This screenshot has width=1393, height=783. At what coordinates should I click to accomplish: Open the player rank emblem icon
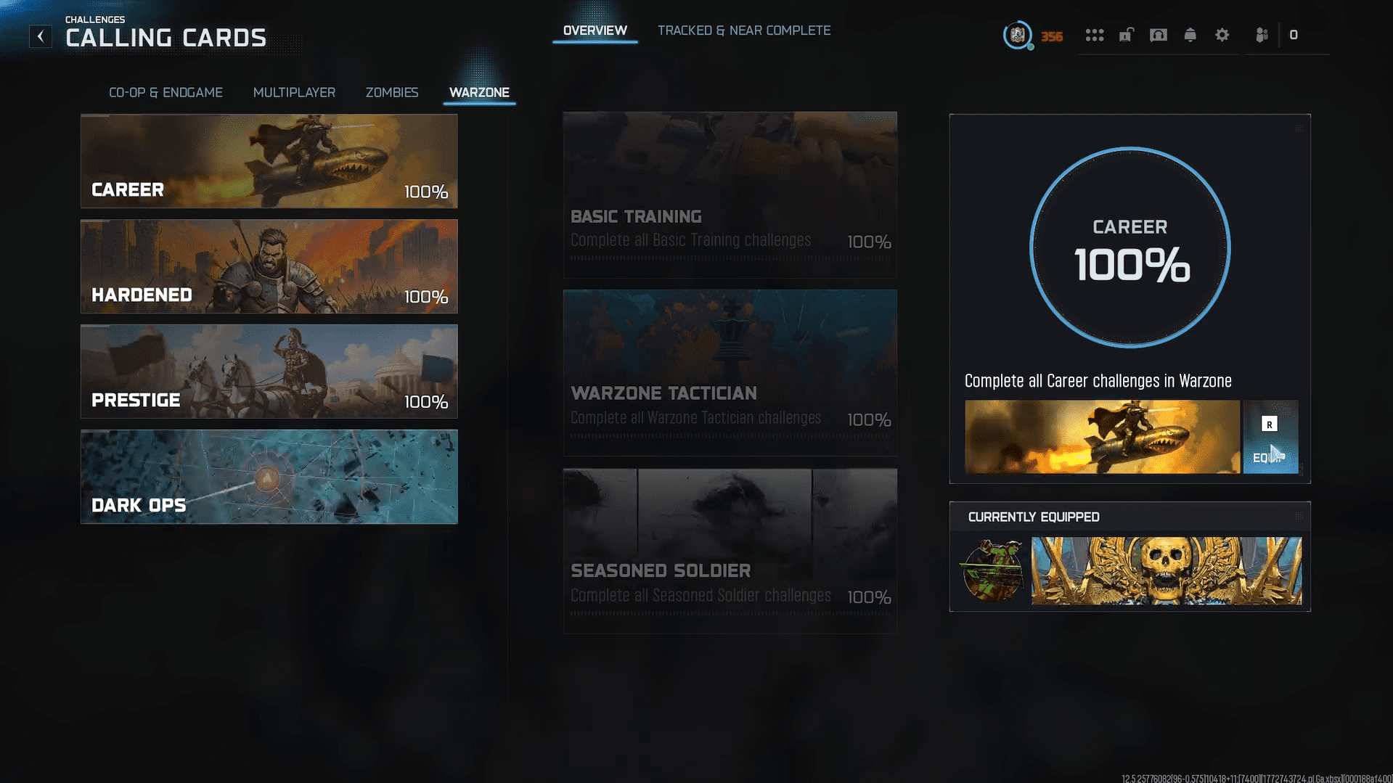[x=1017, y=35]
